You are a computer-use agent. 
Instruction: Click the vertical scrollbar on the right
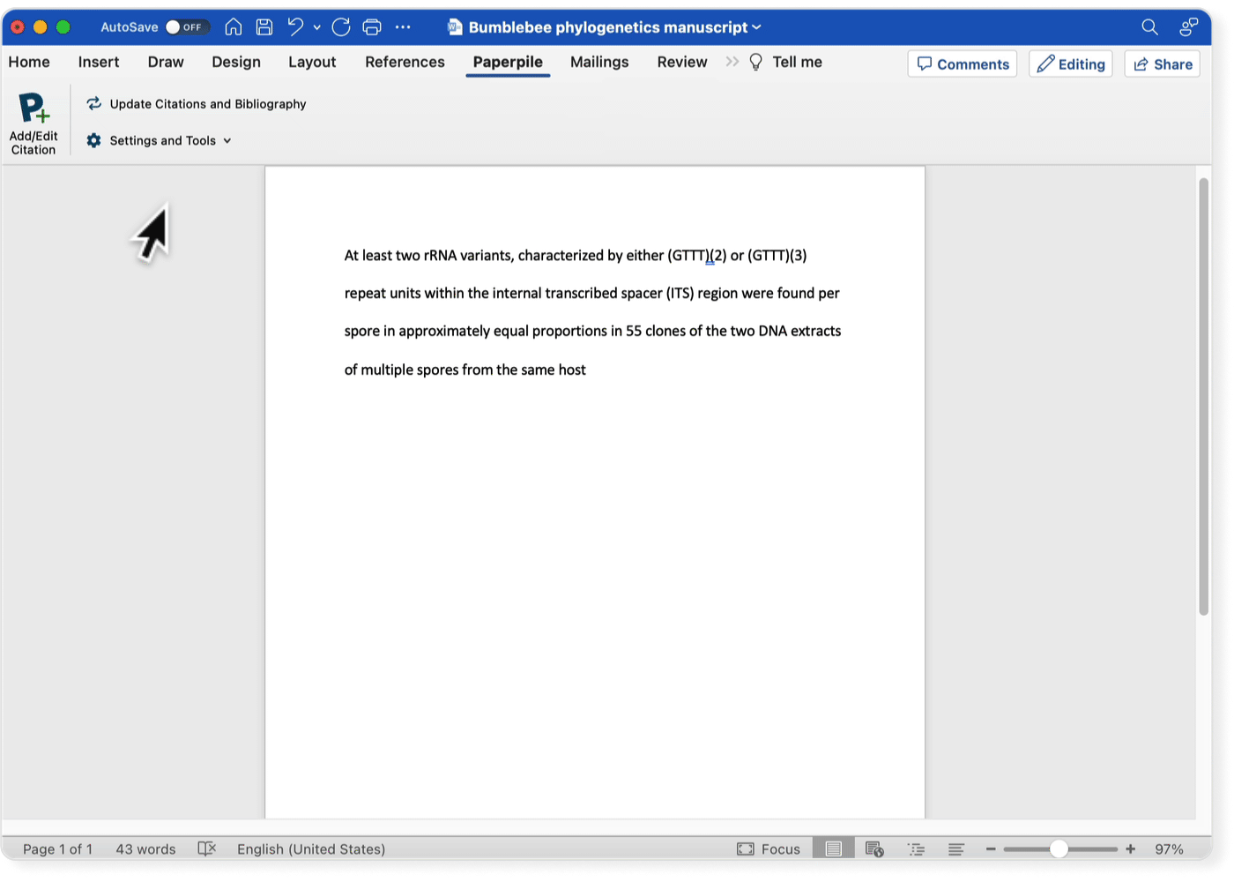[1203, 397]
